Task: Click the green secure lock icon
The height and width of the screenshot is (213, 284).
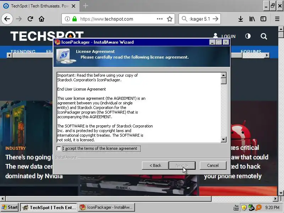Action: 75,19
